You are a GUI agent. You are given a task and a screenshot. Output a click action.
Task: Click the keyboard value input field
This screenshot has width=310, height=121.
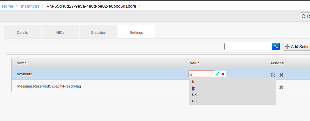pos(201,74)
